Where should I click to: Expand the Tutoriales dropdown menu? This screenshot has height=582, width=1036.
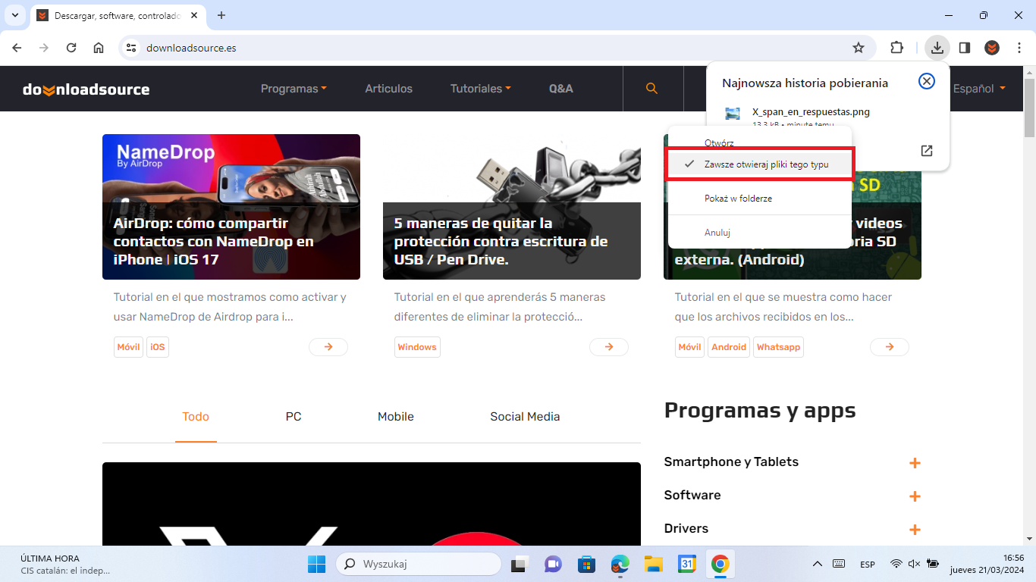480,89
